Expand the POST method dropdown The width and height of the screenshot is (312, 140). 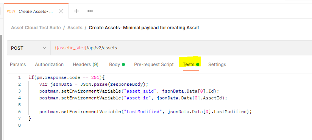click(29, 48)
